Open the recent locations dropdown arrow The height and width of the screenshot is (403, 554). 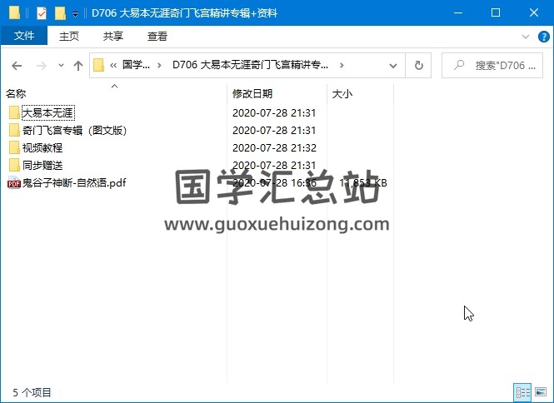(61, 65)
